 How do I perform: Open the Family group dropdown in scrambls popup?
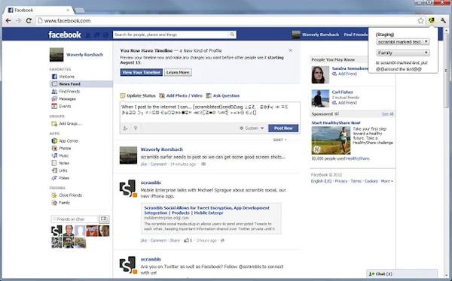coord(403,53)
